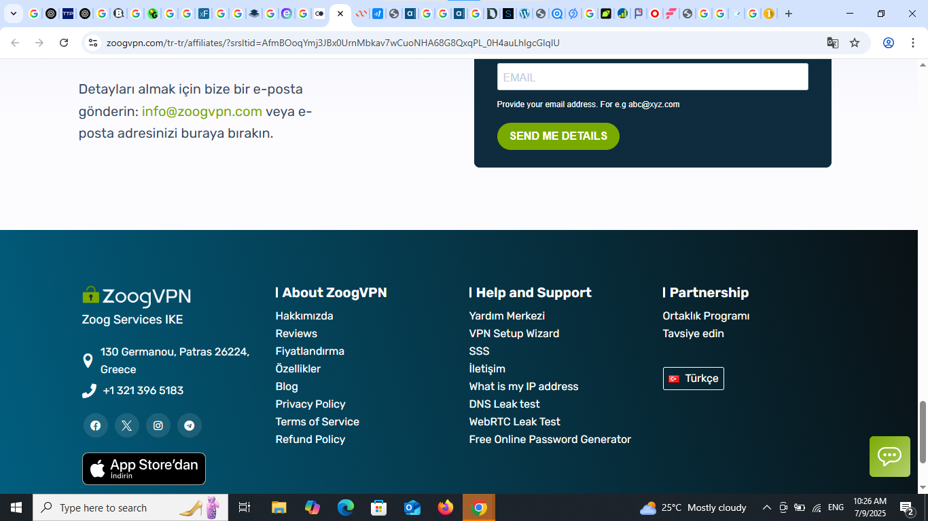Launch Microsoft Edge from taskbar
This screenshot has width=928, height=521.
(346, 507)
